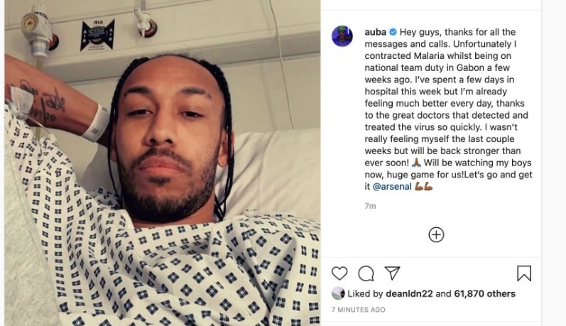Screen dimensions: 566x326
Task: Click the flexed biceps emojis after @arsenal
Action: tap(423, 187)
